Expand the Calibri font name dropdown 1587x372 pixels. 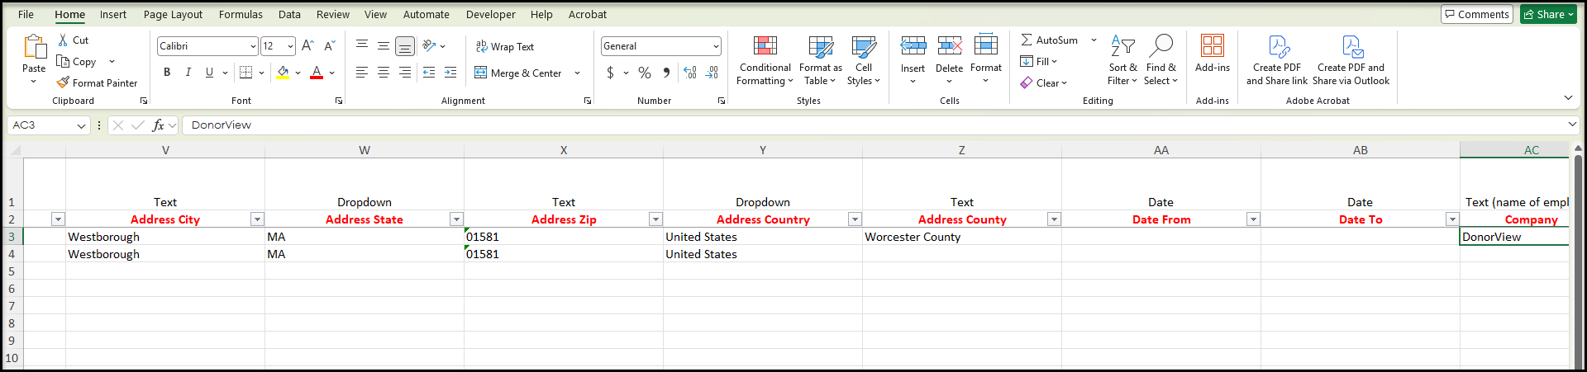(253, 46)
